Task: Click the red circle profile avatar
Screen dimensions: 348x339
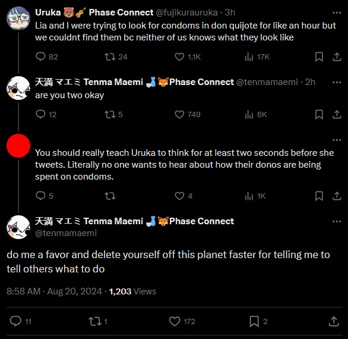Action: click(18, 146)
